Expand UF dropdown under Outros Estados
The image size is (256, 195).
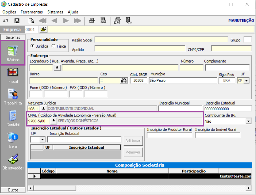43,139
